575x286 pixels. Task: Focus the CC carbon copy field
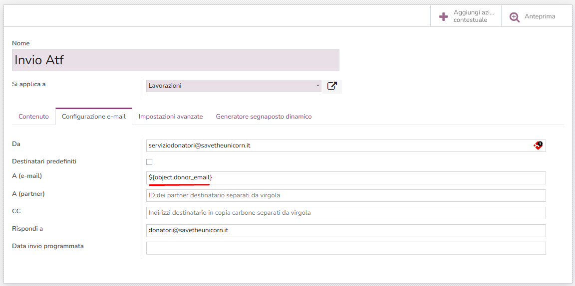(345, 213)
